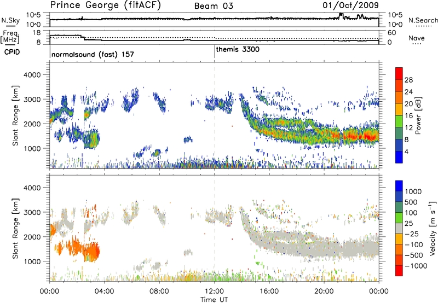Click the top blue segment of Velocity colorbar
This screenshot has height=303, width=438.
(399, 186)
